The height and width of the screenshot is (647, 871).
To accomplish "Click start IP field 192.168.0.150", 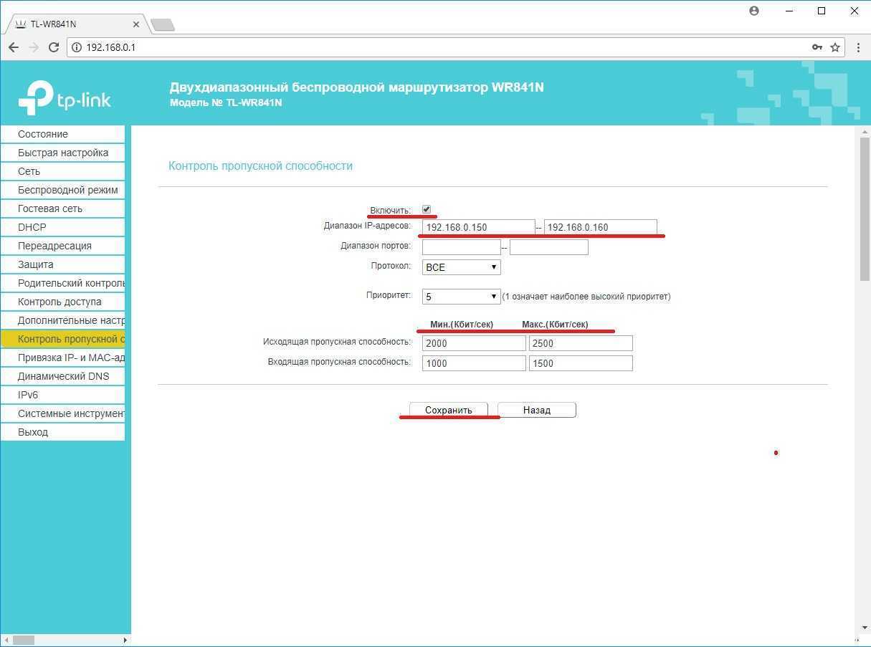I will 478,228.
